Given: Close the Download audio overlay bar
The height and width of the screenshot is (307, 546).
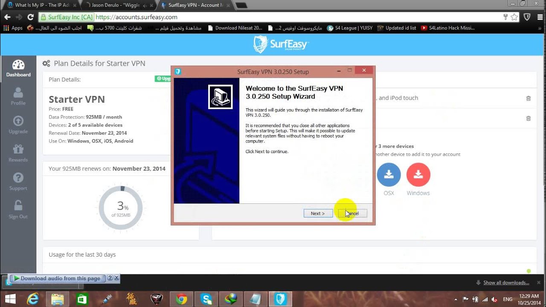Looking at the screenshot, I should (x=116, y=278).
